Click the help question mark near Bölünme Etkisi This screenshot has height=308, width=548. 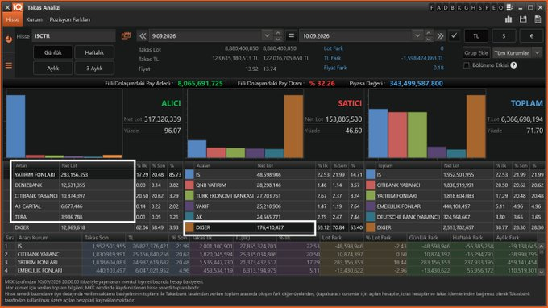[x=513, y=65]
